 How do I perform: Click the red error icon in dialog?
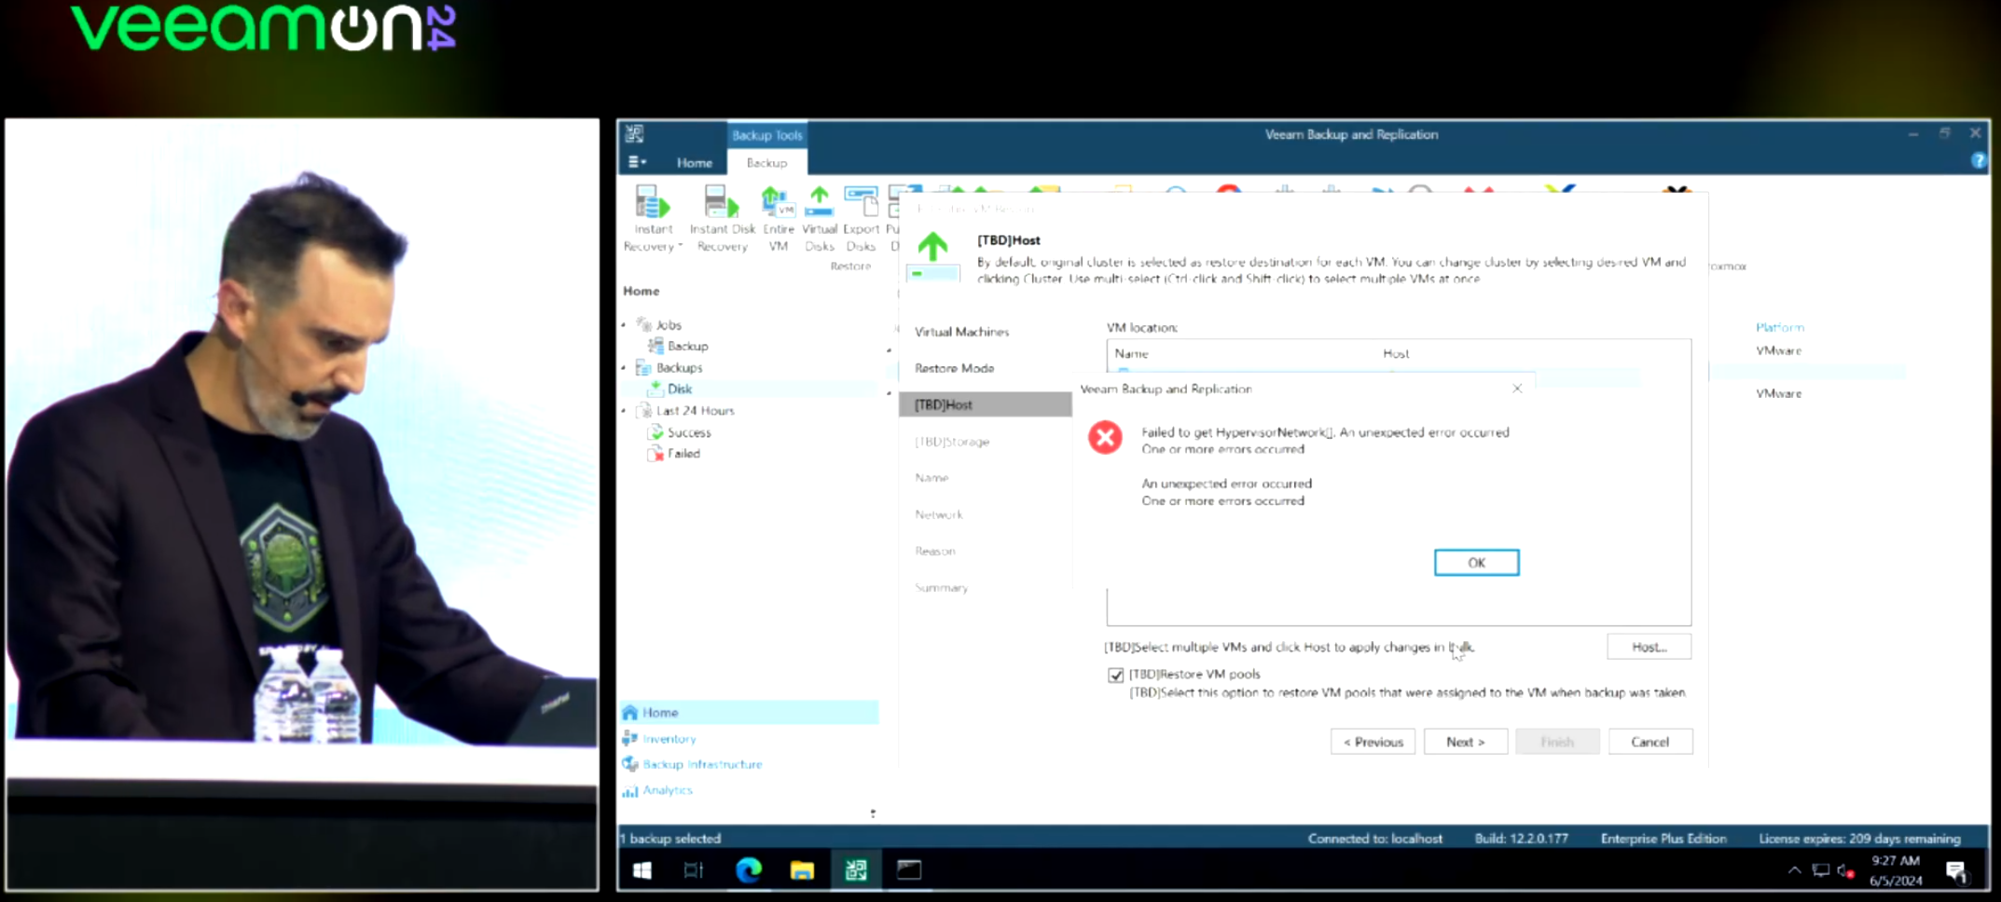1105,437
